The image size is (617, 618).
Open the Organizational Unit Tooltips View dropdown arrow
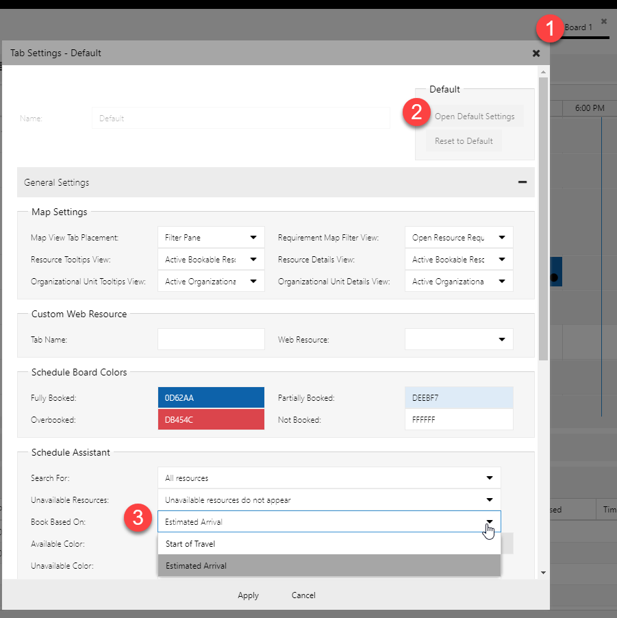point(255,281)
